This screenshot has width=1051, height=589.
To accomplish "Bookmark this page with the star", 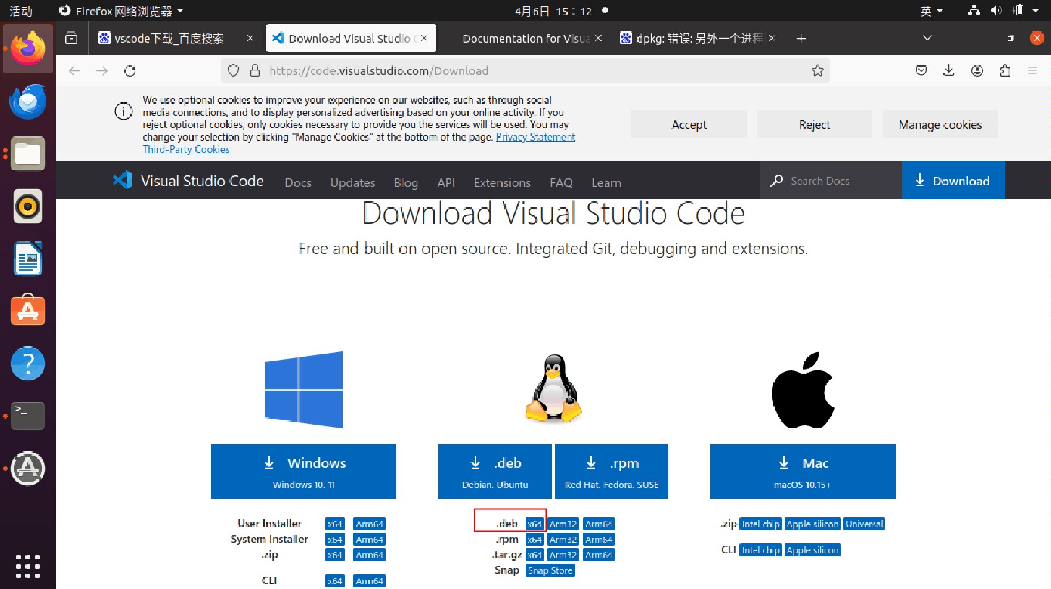I will tap(817, 70).
